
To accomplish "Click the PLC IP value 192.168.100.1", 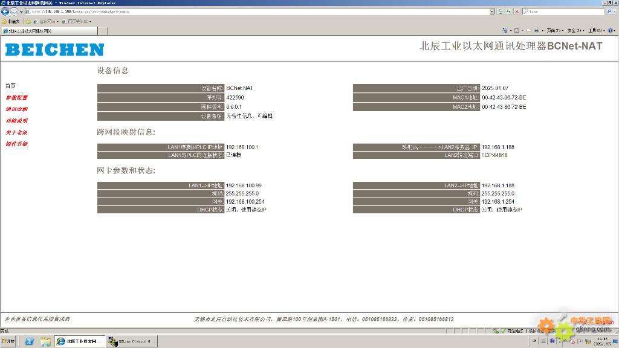I will click(242, 147).
